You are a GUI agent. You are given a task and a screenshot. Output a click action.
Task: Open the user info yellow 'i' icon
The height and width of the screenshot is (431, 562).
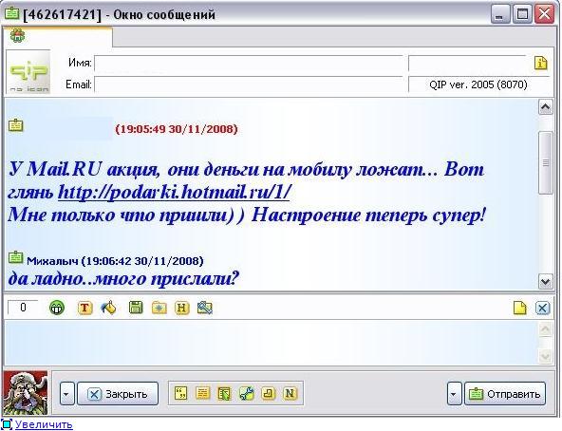540,63
